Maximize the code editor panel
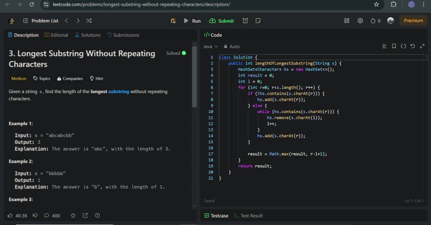This screenshot has width=431, height=225. pyautogui.click(x=422, y=46)
